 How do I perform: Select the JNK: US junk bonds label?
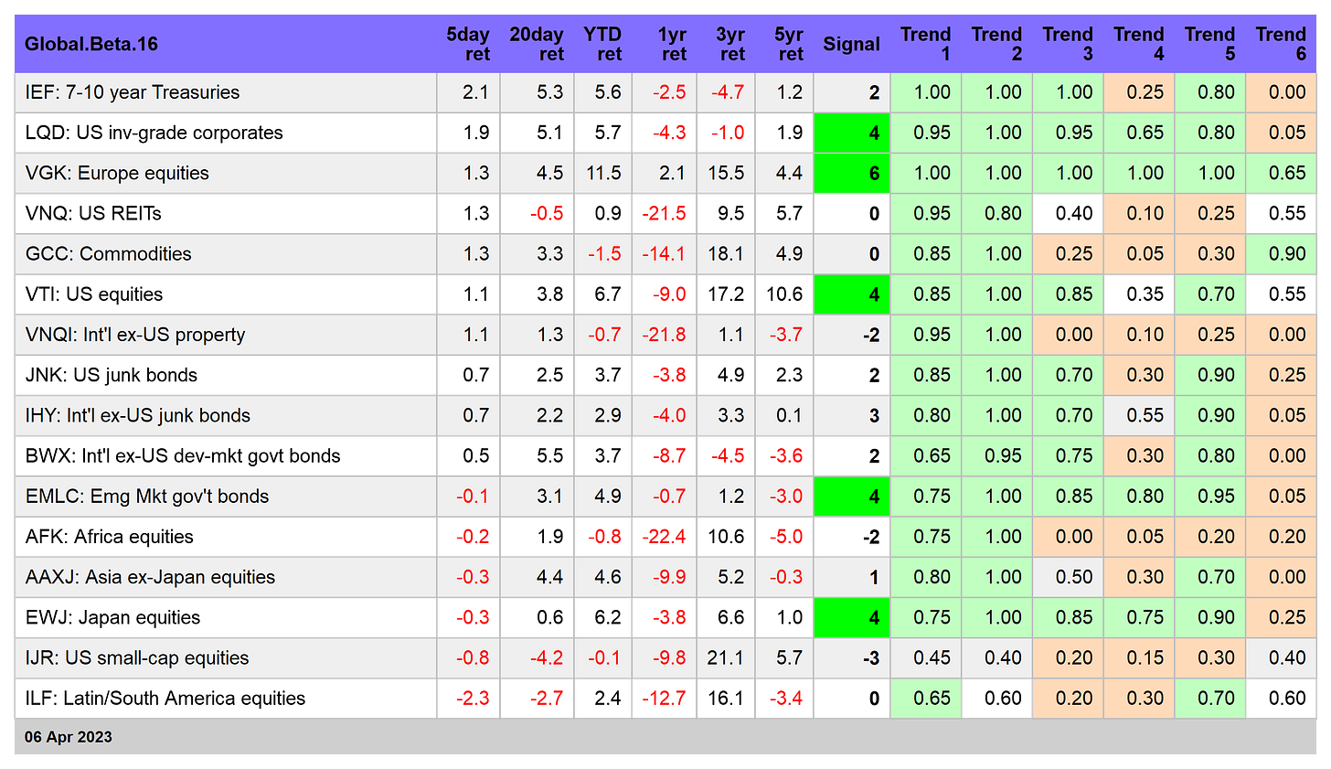pos(112,375)
